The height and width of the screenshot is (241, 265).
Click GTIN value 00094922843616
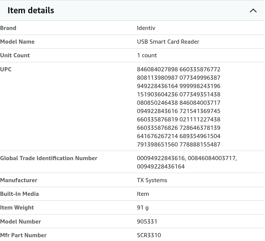point(161,158)
